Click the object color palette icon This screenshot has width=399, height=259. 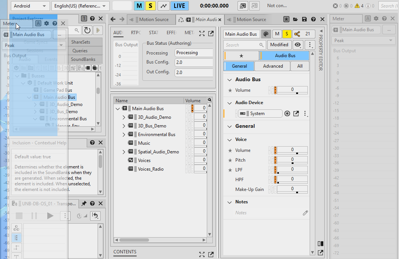coord(266,34)
